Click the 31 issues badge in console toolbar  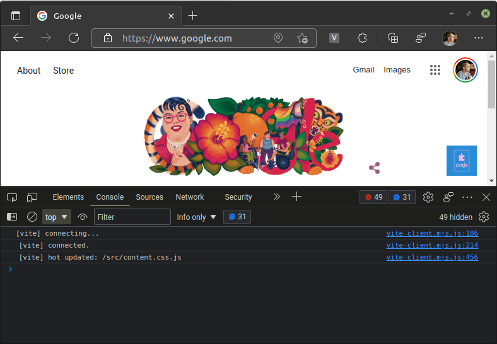[x=237, y=217]
